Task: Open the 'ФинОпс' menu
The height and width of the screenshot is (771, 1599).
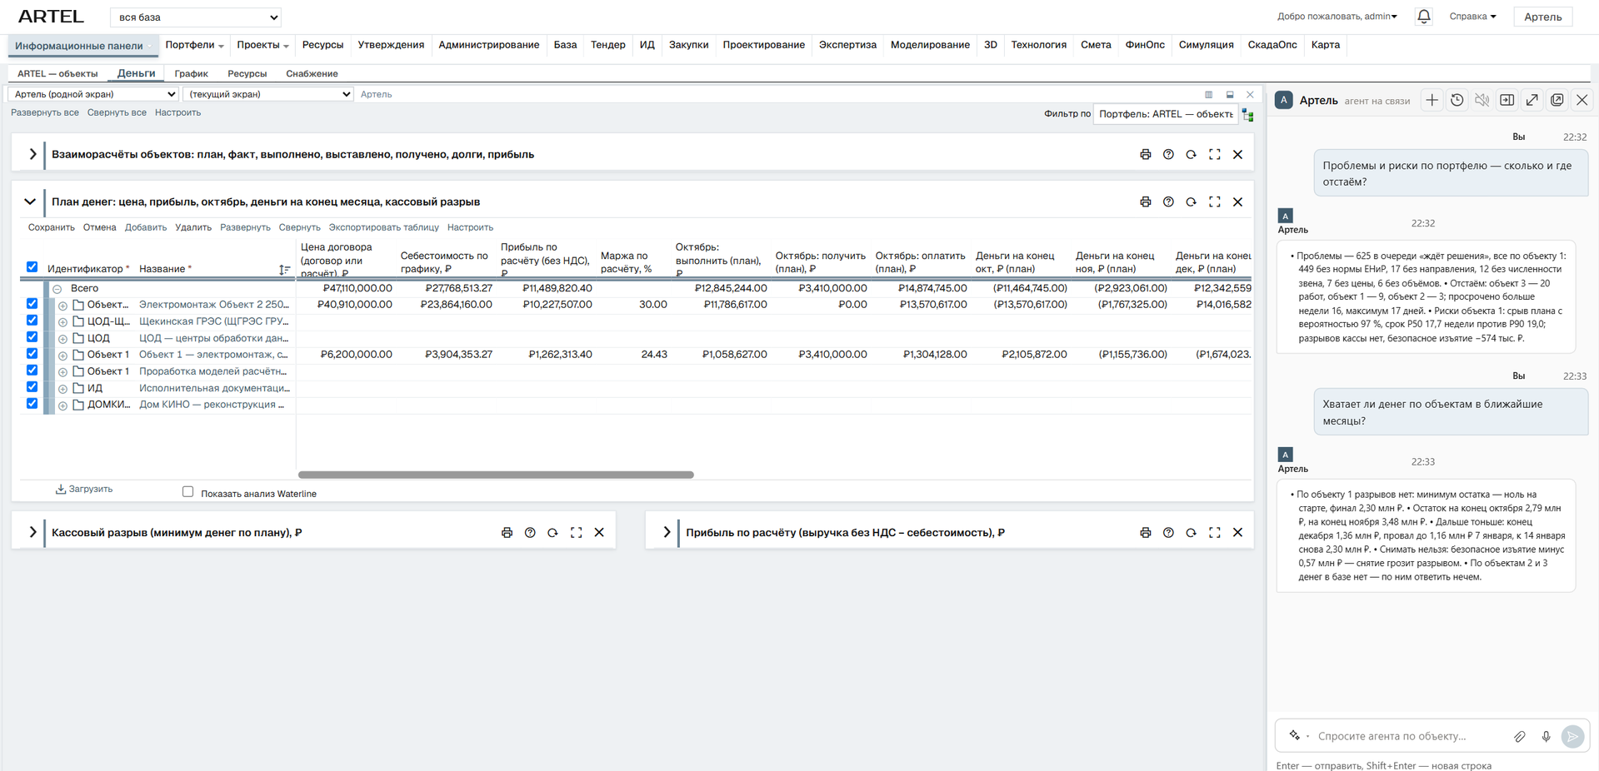Action: click(1145, 45)
